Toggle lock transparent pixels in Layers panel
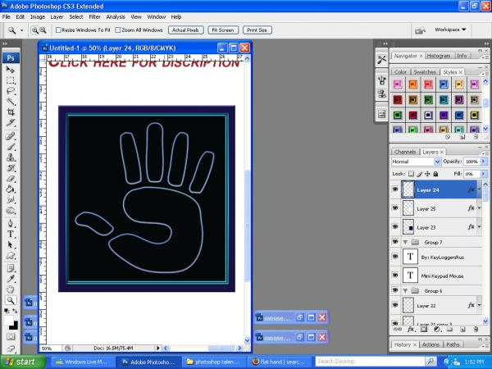 [411, 174]
